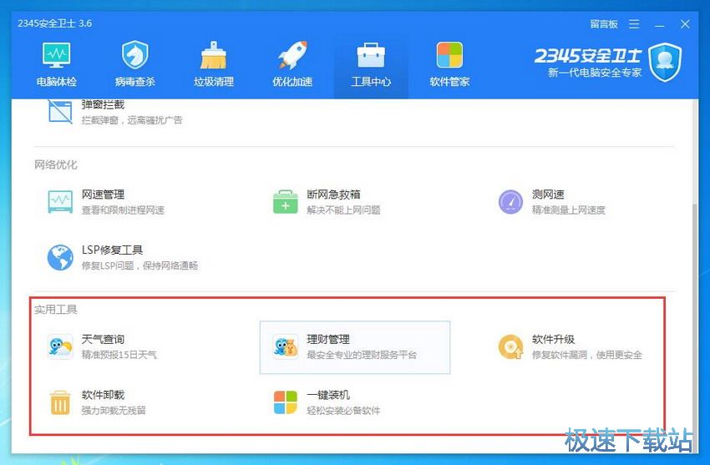Click description 修复LSP问题，保持网络通畅
The width and height of the screenshot is (710, 465).
139,265
